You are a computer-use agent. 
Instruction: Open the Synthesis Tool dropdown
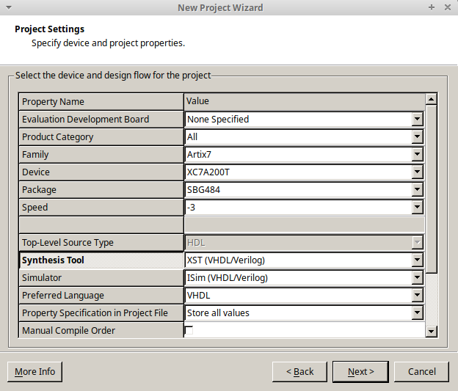[417, 260]
